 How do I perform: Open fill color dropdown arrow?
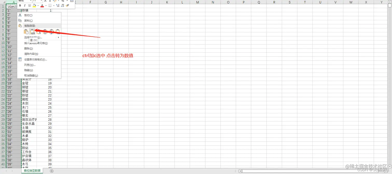38,5
